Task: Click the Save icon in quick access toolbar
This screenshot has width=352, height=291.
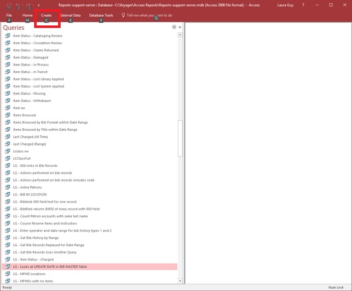Action: pos(9,5)
